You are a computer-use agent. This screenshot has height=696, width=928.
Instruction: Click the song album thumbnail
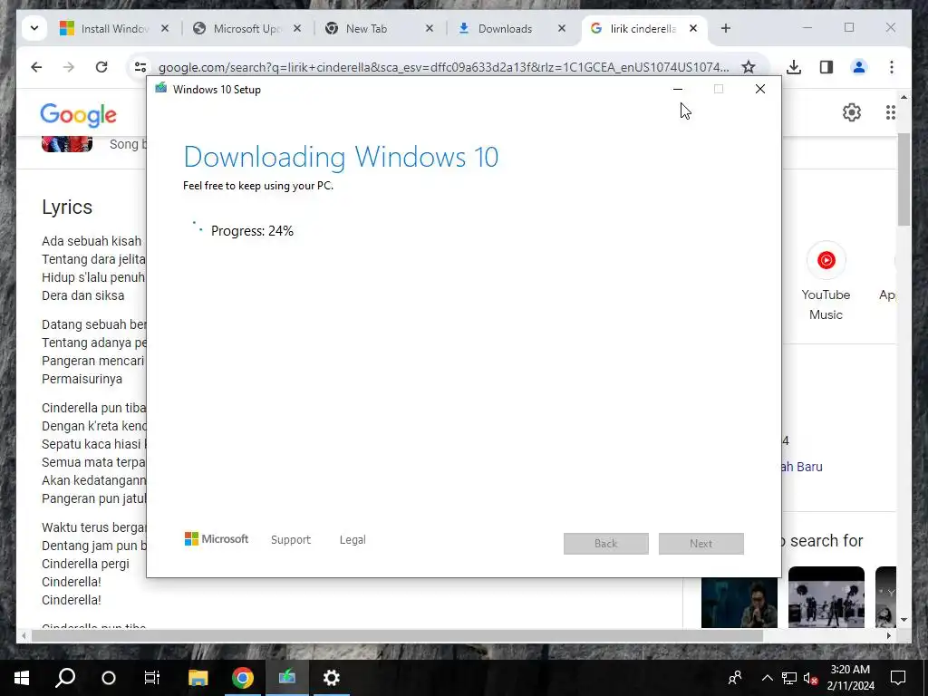[x=67, y=144]
